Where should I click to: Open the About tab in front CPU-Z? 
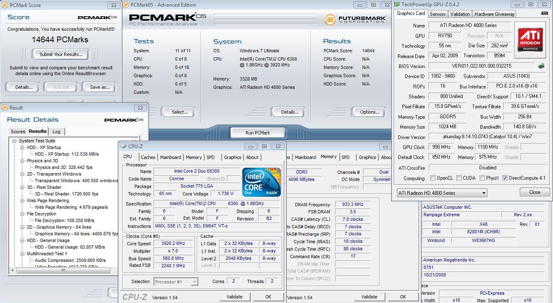252,157
